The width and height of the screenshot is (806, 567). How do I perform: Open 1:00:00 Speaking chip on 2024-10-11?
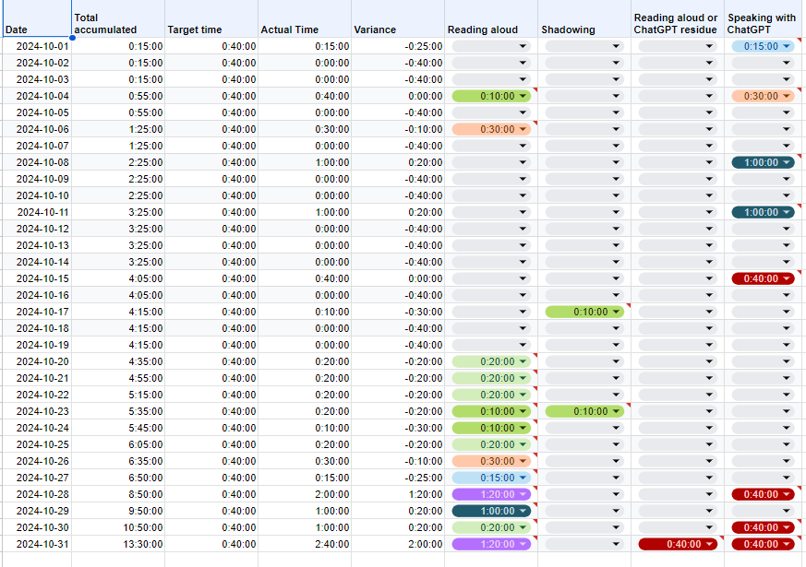[763, 212]
